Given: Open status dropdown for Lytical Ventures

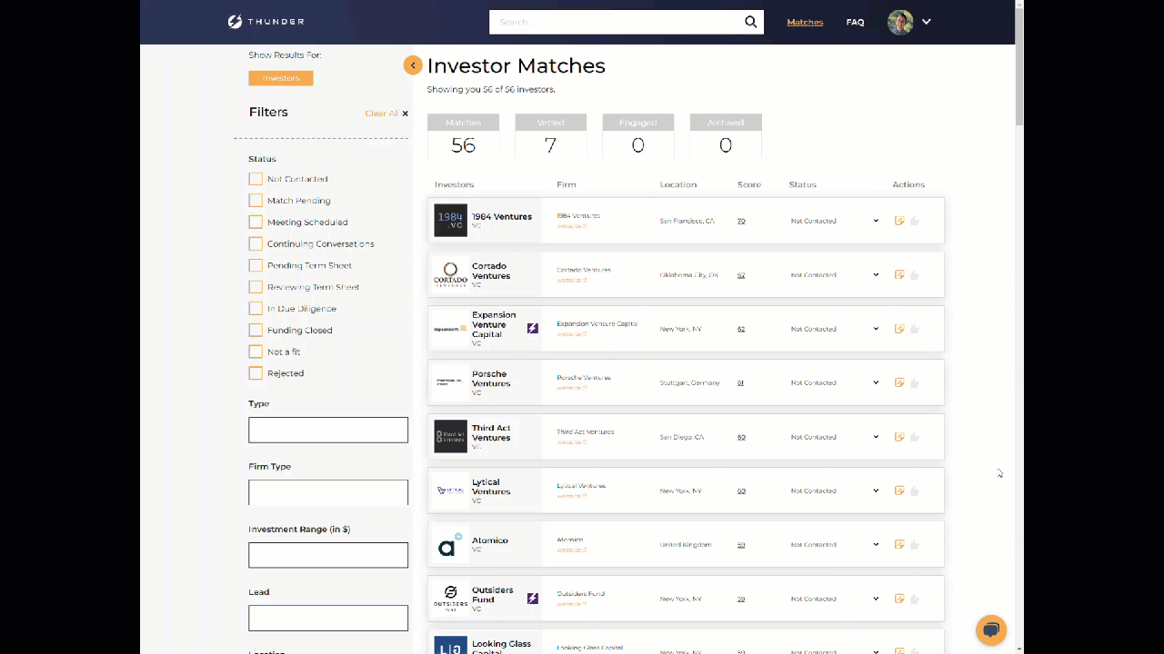Looking at the screenshot, I should click(835, 490).
